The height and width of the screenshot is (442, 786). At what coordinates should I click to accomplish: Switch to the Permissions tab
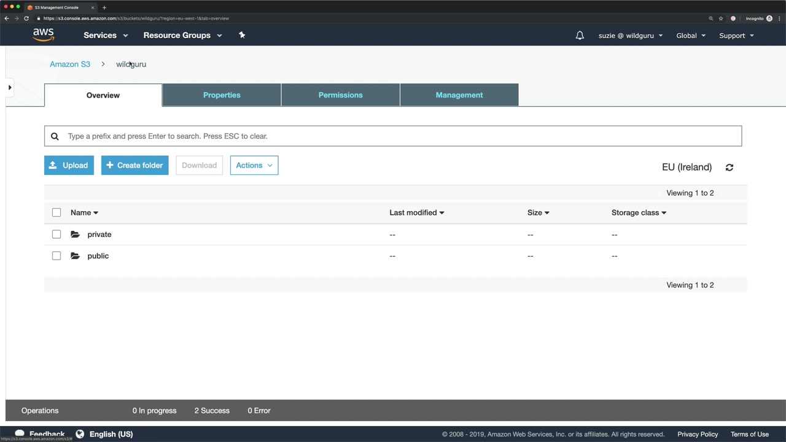(x=341, y=95)
